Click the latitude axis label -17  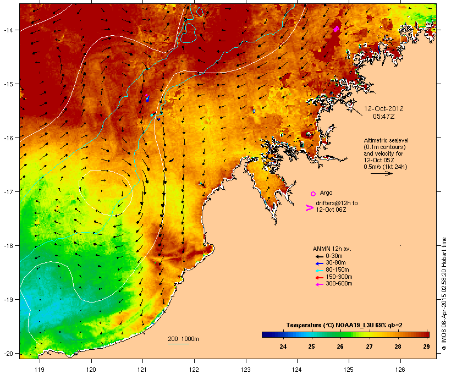pyautogui.click(x=8, y=191)
